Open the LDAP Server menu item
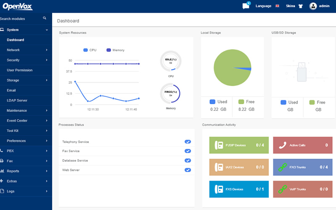The image size is (336, 210). 26,100
